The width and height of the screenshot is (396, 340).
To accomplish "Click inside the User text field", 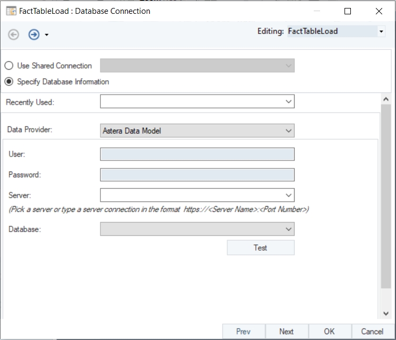I will pos(197,154).
